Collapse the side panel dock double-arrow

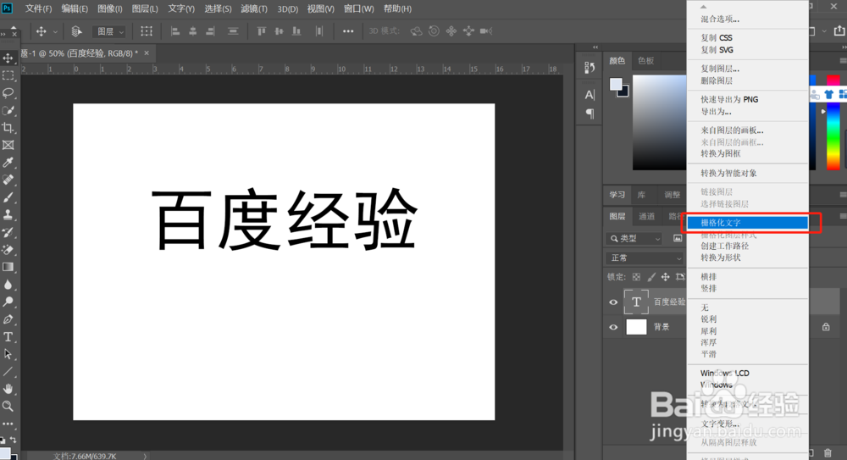(595, 47)
